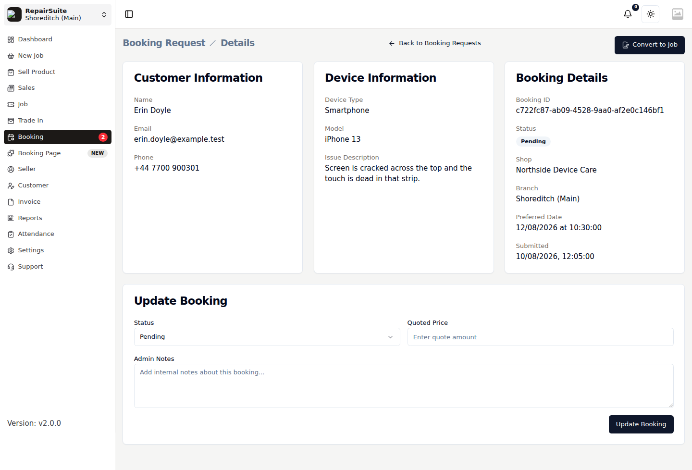Go to Attendance page

[58, 234]
